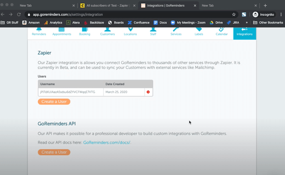
Task: Go to the Booking section
Action: pos(85,32)
